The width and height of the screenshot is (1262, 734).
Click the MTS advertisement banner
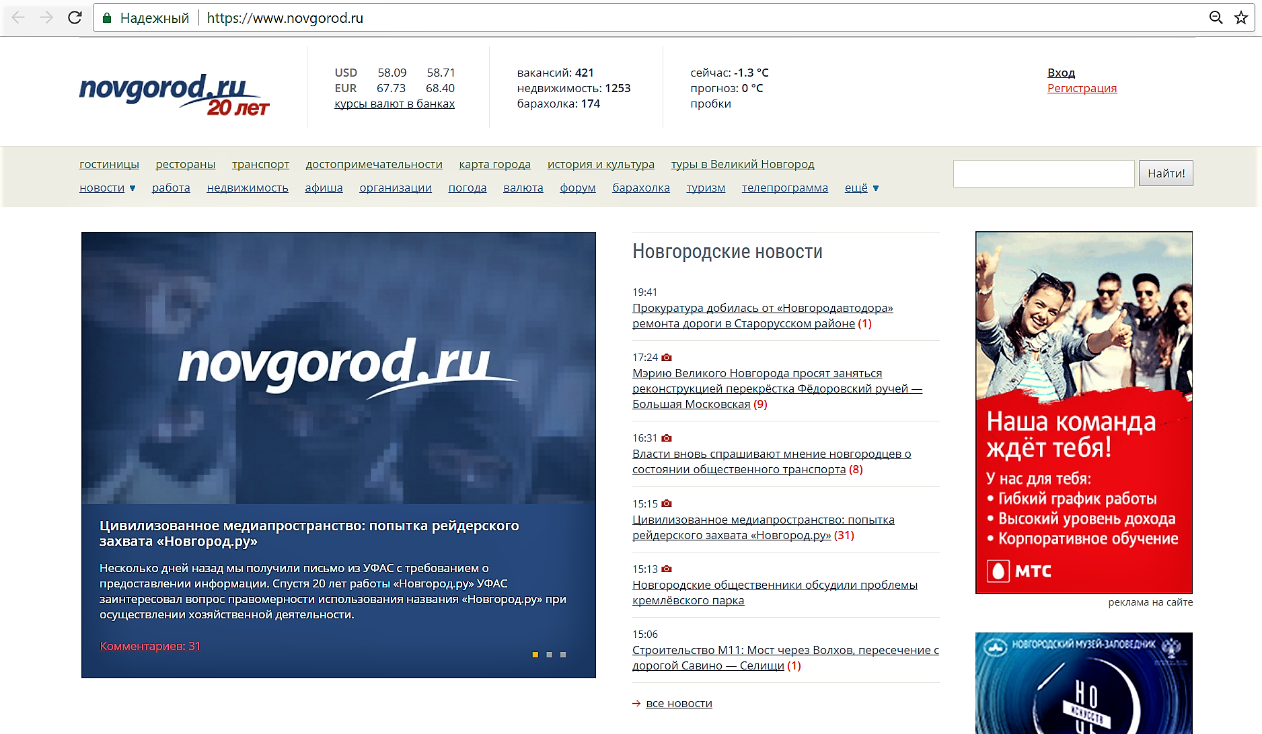tap(1084, 413)
